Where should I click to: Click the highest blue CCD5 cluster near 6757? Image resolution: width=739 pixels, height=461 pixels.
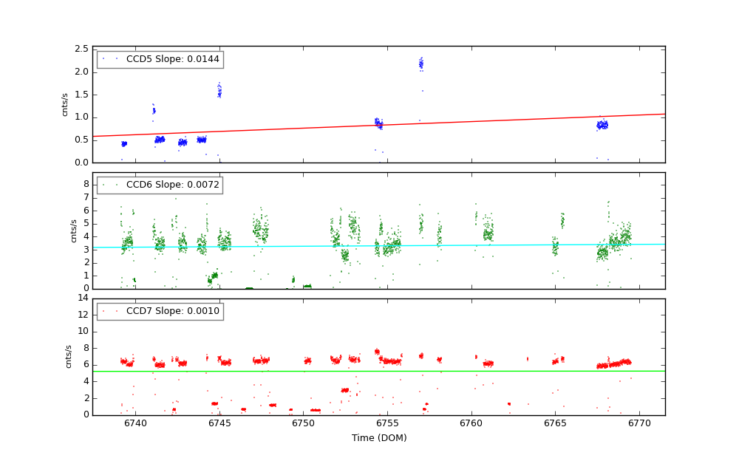pyautogui.click(x=421, y=64)
